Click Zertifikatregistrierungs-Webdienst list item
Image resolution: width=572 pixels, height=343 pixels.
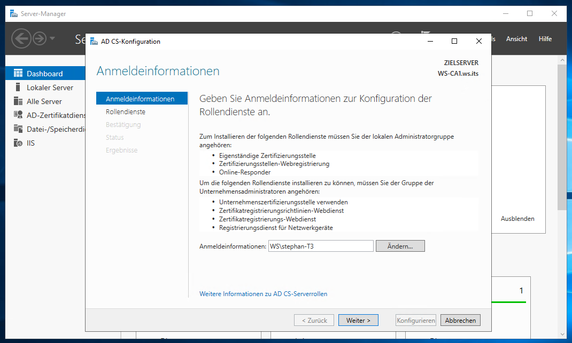[x=267, y=219]
